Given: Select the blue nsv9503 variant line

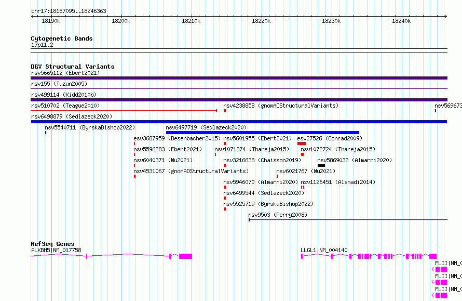Looking at the screenshot, I should click(348, 220).
